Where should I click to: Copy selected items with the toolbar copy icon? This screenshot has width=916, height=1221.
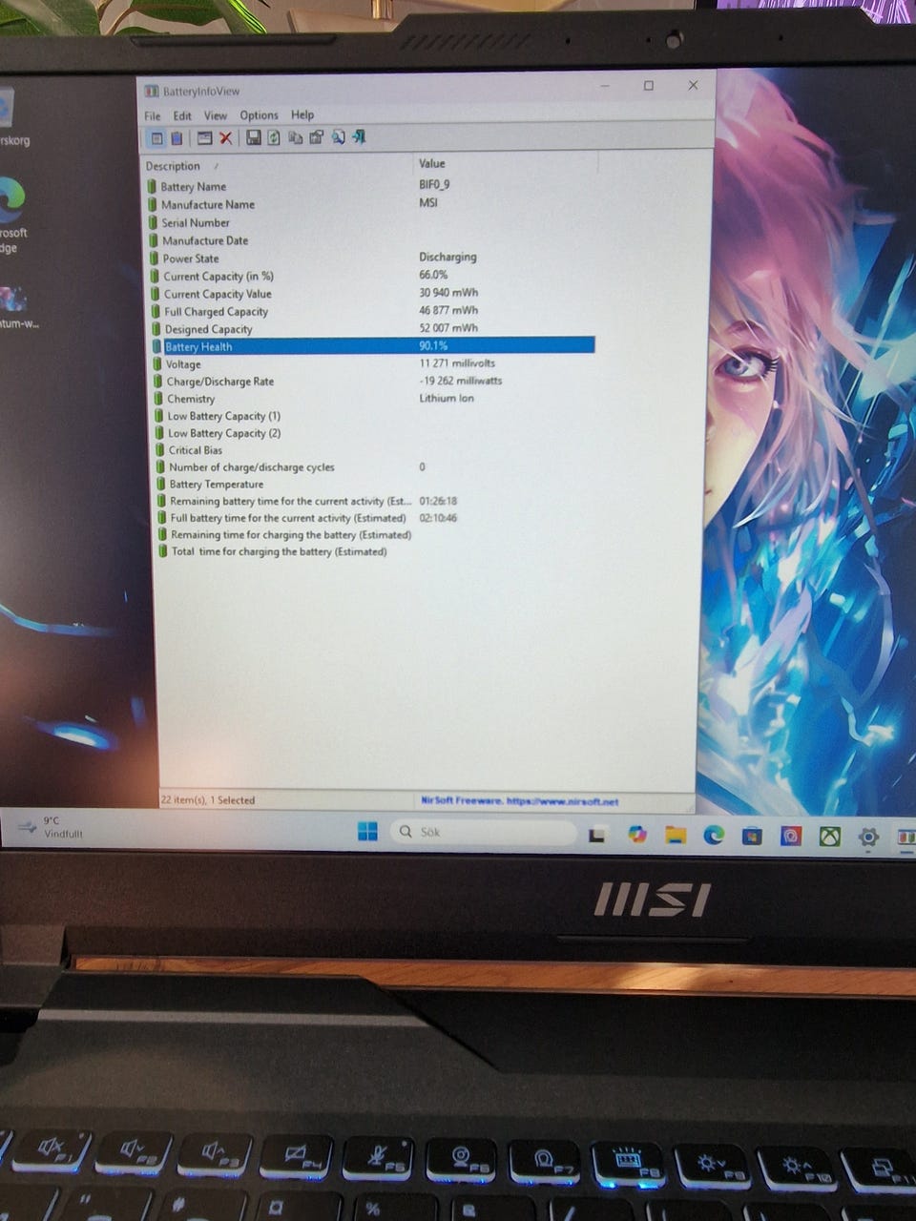[295, 138]
